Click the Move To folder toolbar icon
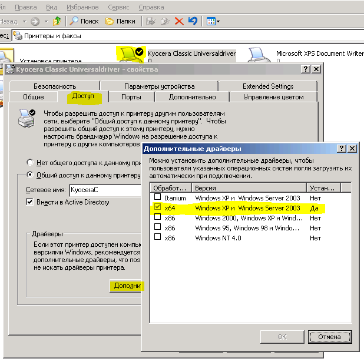Screen dimensions: 364x362 (x=151, y=21)
